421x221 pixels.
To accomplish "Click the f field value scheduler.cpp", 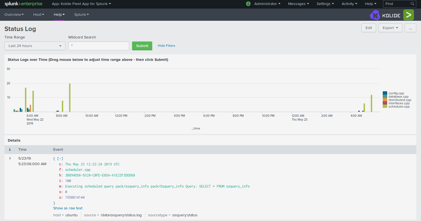I will pyautogui.click(x=78, y=170).
